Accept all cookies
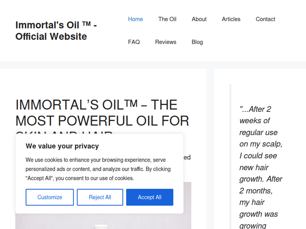The height and width of the screenshot is (229, 306). (x=150, y=197)
